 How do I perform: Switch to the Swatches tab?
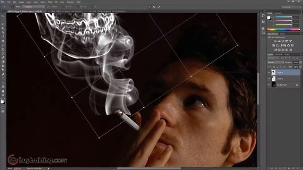(x=278, y=13)
